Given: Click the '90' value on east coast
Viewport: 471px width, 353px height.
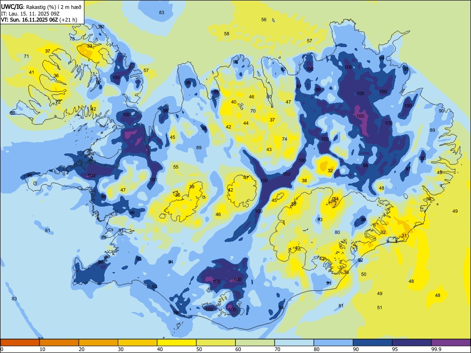Looking at the screenshot, I should point(441,111).
